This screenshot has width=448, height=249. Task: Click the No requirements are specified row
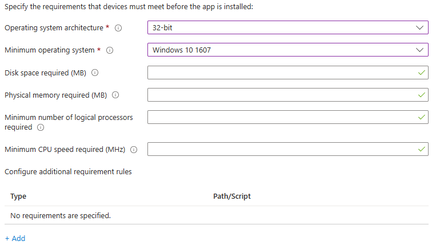[216, 216]
